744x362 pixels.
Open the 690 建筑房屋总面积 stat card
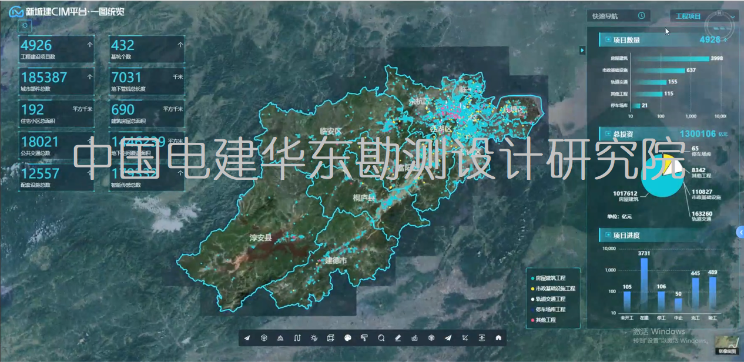point(147,114)
